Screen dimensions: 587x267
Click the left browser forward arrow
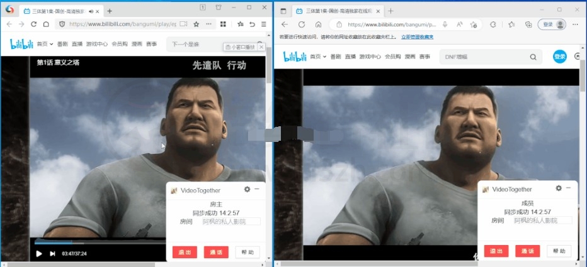coord(21,25)
